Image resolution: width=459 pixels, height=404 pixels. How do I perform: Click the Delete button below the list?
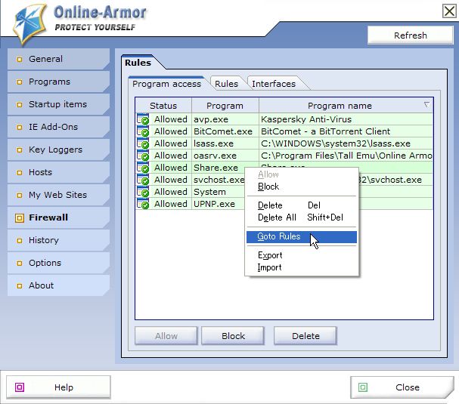point(305,336)
